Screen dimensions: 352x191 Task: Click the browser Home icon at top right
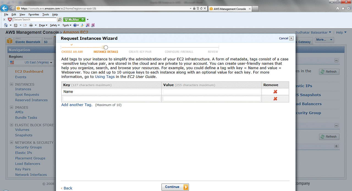tap(338, 9)
